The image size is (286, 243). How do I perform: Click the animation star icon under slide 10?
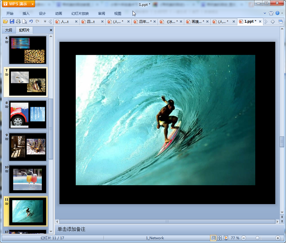coord(7,171)
